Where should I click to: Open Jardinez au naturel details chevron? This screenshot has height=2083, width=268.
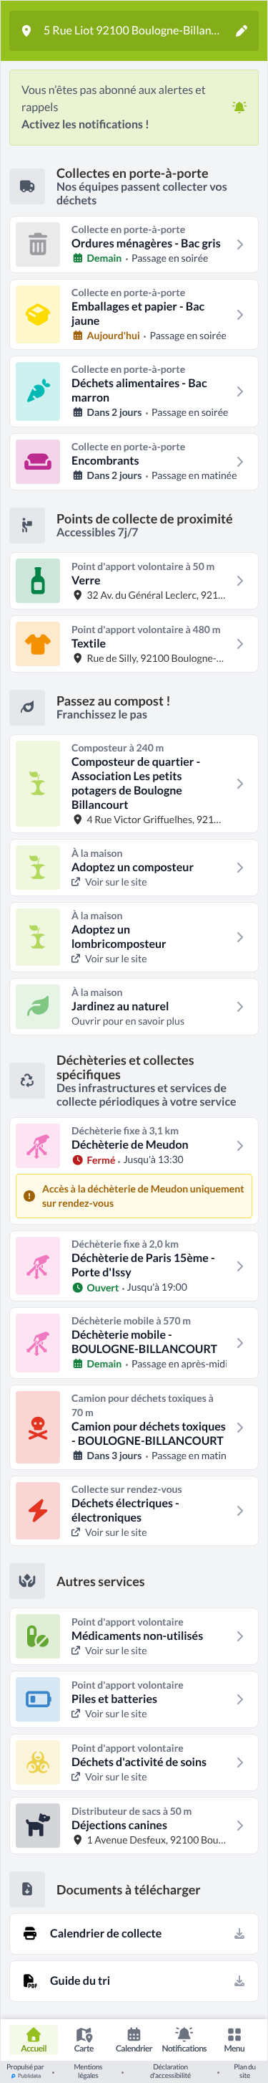point(240,1007)
